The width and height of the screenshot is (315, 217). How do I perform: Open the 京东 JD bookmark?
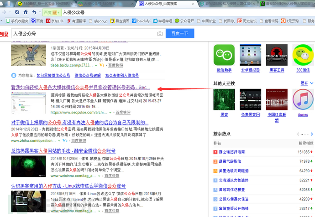(x=55, y=21)
